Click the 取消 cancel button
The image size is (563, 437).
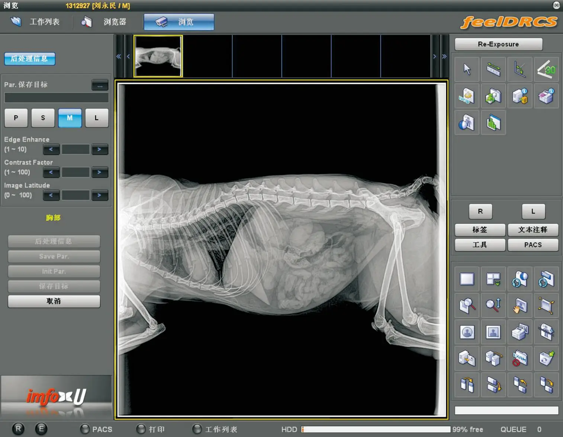tap(54, 301)
